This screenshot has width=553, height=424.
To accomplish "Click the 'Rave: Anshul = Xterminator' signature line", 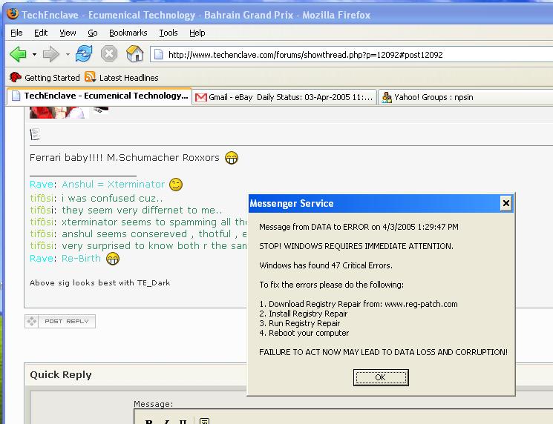I will tap(97, 184).
